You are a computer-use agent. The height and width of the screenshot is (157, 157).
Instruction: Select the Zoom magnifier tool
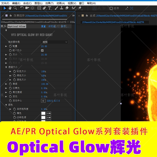(15, 8)
